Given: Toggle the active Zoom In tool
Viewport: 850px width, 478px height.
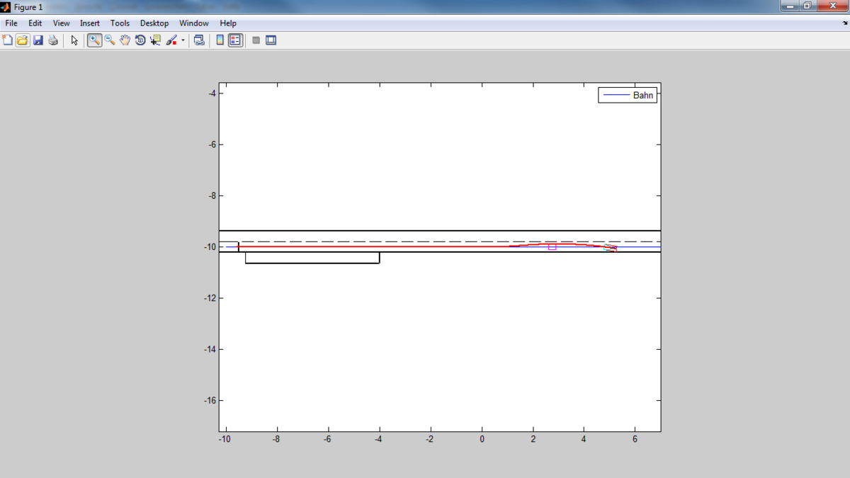Looking at the screenshot, I should point(94,40).
